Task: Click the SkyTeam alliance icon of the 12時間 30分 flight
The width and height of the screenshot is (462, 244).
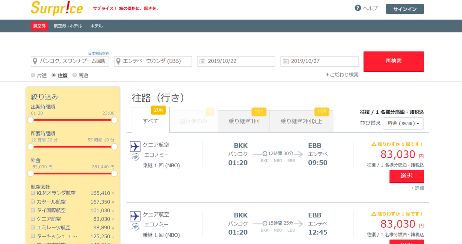Action: coord(135,156)
